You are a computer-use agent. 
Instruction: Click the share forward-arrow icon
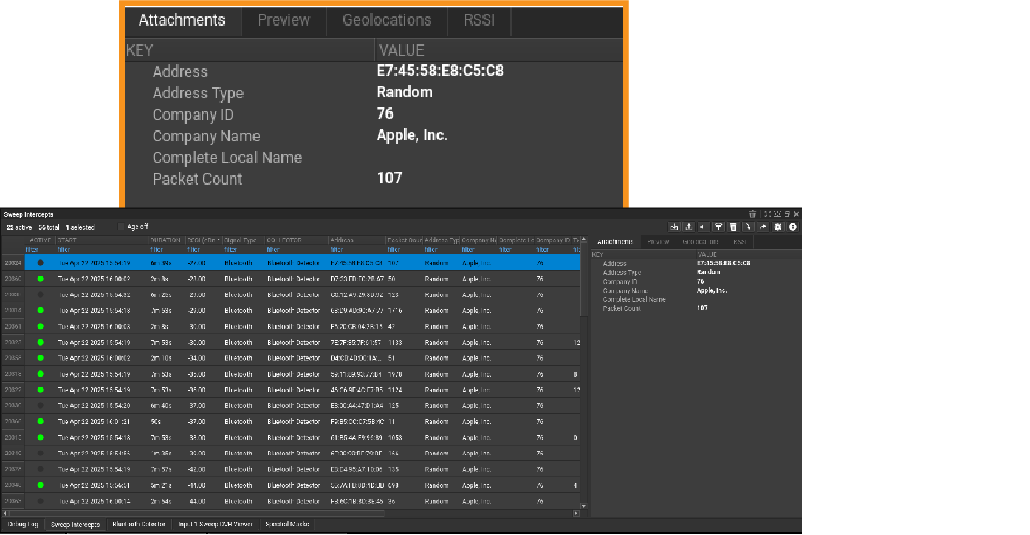(763, 227)
